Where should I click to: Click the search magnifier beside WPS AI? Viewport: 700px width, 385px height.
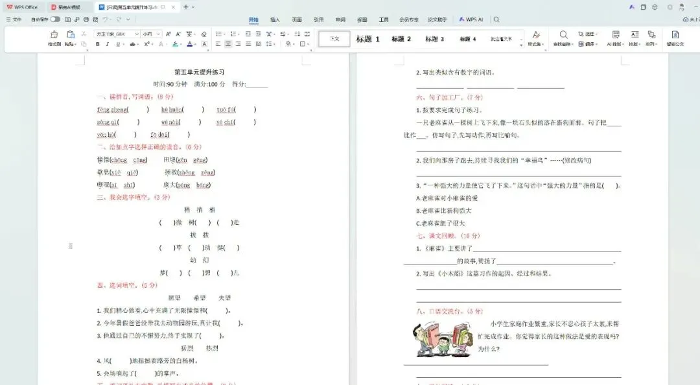point(496,19)
